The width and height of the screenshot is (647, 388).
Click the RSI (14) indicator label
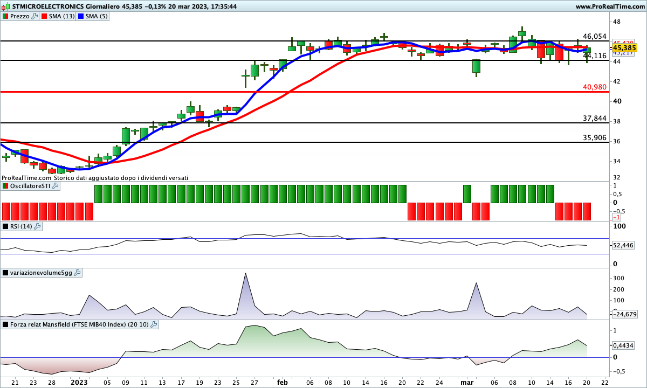click(x=22, y=226)
